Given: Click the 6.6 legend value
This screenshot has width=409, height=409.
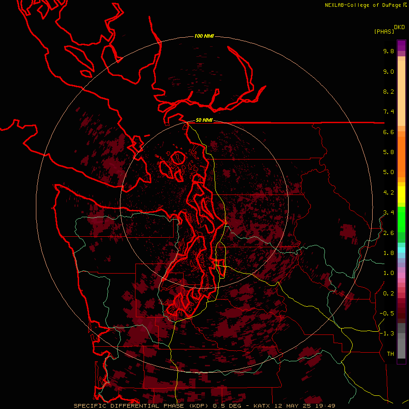Looking at the screenshot, I should [389, 132].
